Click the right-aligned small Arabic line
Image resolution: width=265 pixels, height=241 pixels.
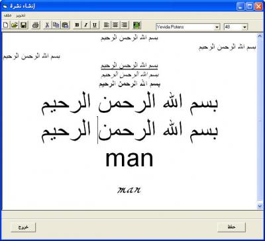227,48
